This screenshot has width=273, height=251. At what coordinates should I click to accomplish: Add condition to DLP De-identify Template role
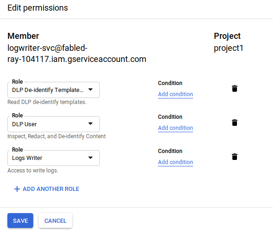click(176, 94)
